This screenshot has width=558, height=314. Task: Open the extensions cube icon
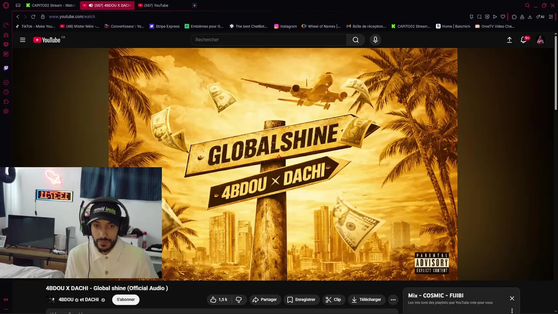(514, 17)
